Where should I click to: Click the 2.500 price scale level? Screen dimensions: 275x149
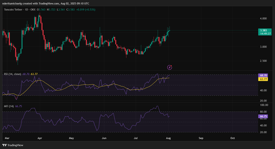(263, 61)
